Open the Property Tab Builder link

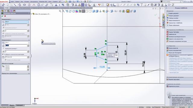point(174,32)
